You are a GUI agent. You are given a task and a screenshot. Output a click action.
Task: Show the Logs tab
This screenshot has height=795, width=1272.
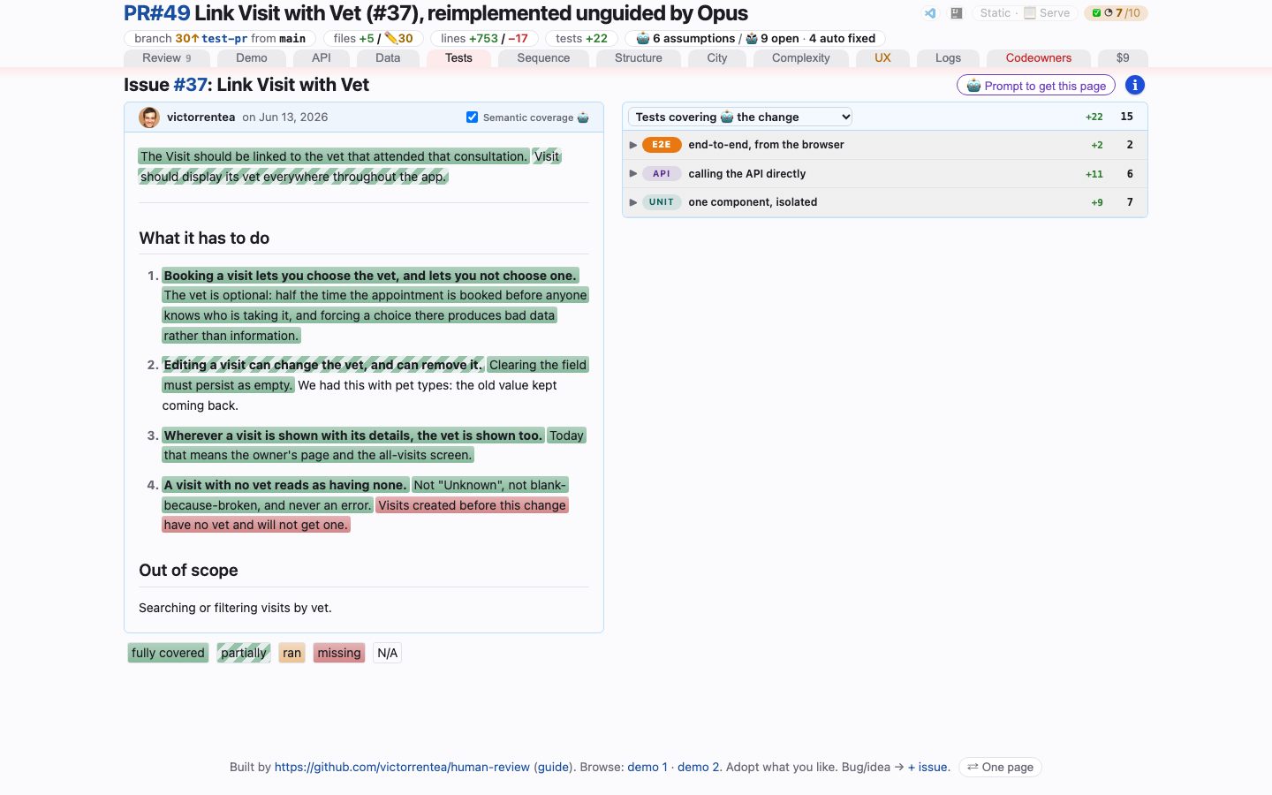coord(948,58)
